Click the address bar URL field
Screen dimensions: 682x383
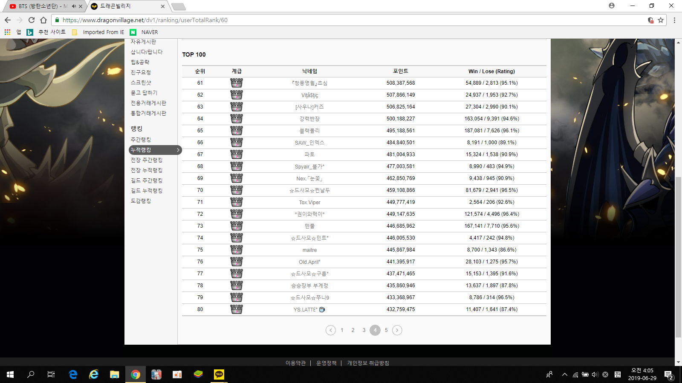[341, 20]
